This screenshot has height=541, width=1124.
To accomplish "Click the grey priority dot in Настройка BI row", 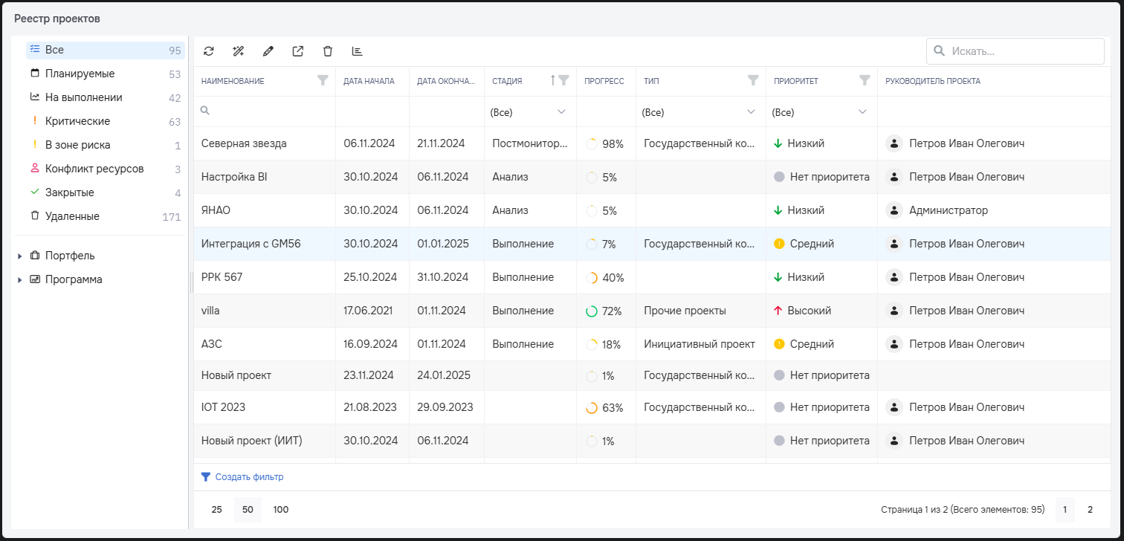I will click(779, 177).
